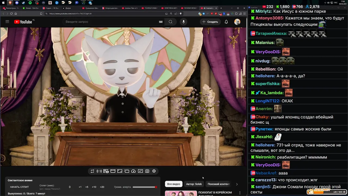Add +1 minute to split
Screen dimensions: 348x196
(x=80, y=187)
